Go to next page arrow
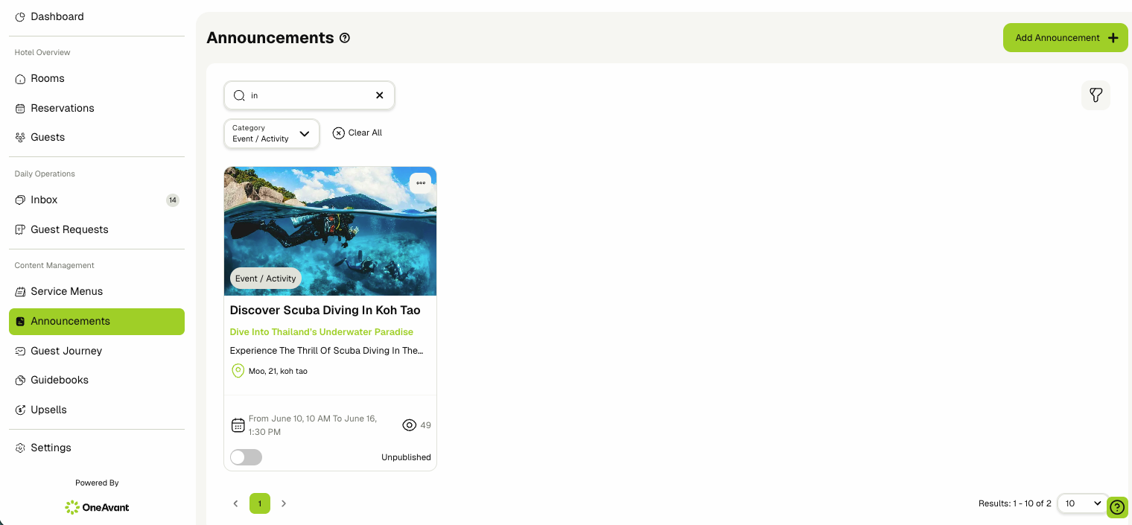Screen dimensions: 1132x525 tap(284, 503)
